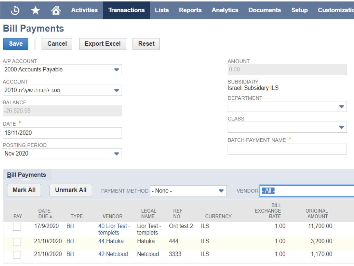Sort by Currency column header
The height and width of the screenshot is (266, 354).
pyautogui.click(x=218, y=216)
